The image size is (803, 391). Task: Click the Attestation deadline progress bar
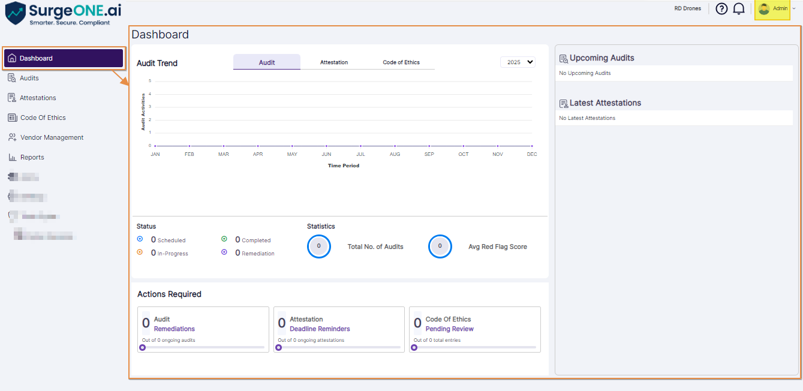coord(339,347)
